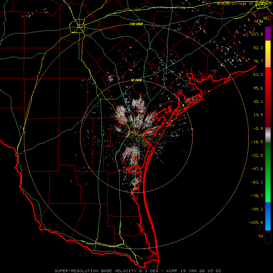
Task: Click the 45.6 value on velocity scale
Action: [x=258, y=88]
